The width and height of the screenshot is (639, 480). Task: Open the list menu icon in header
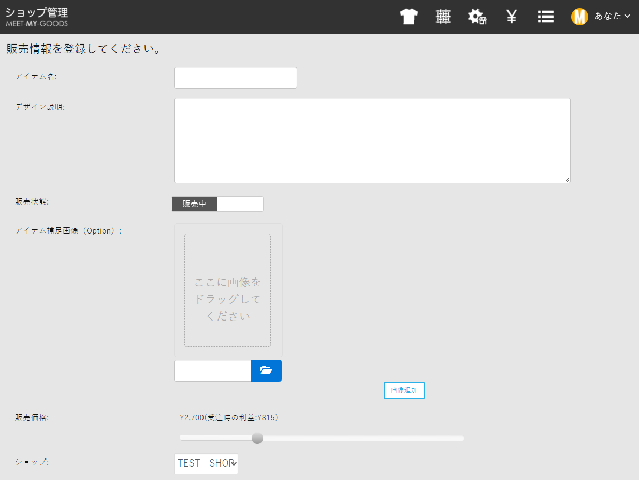coord(545,17)
